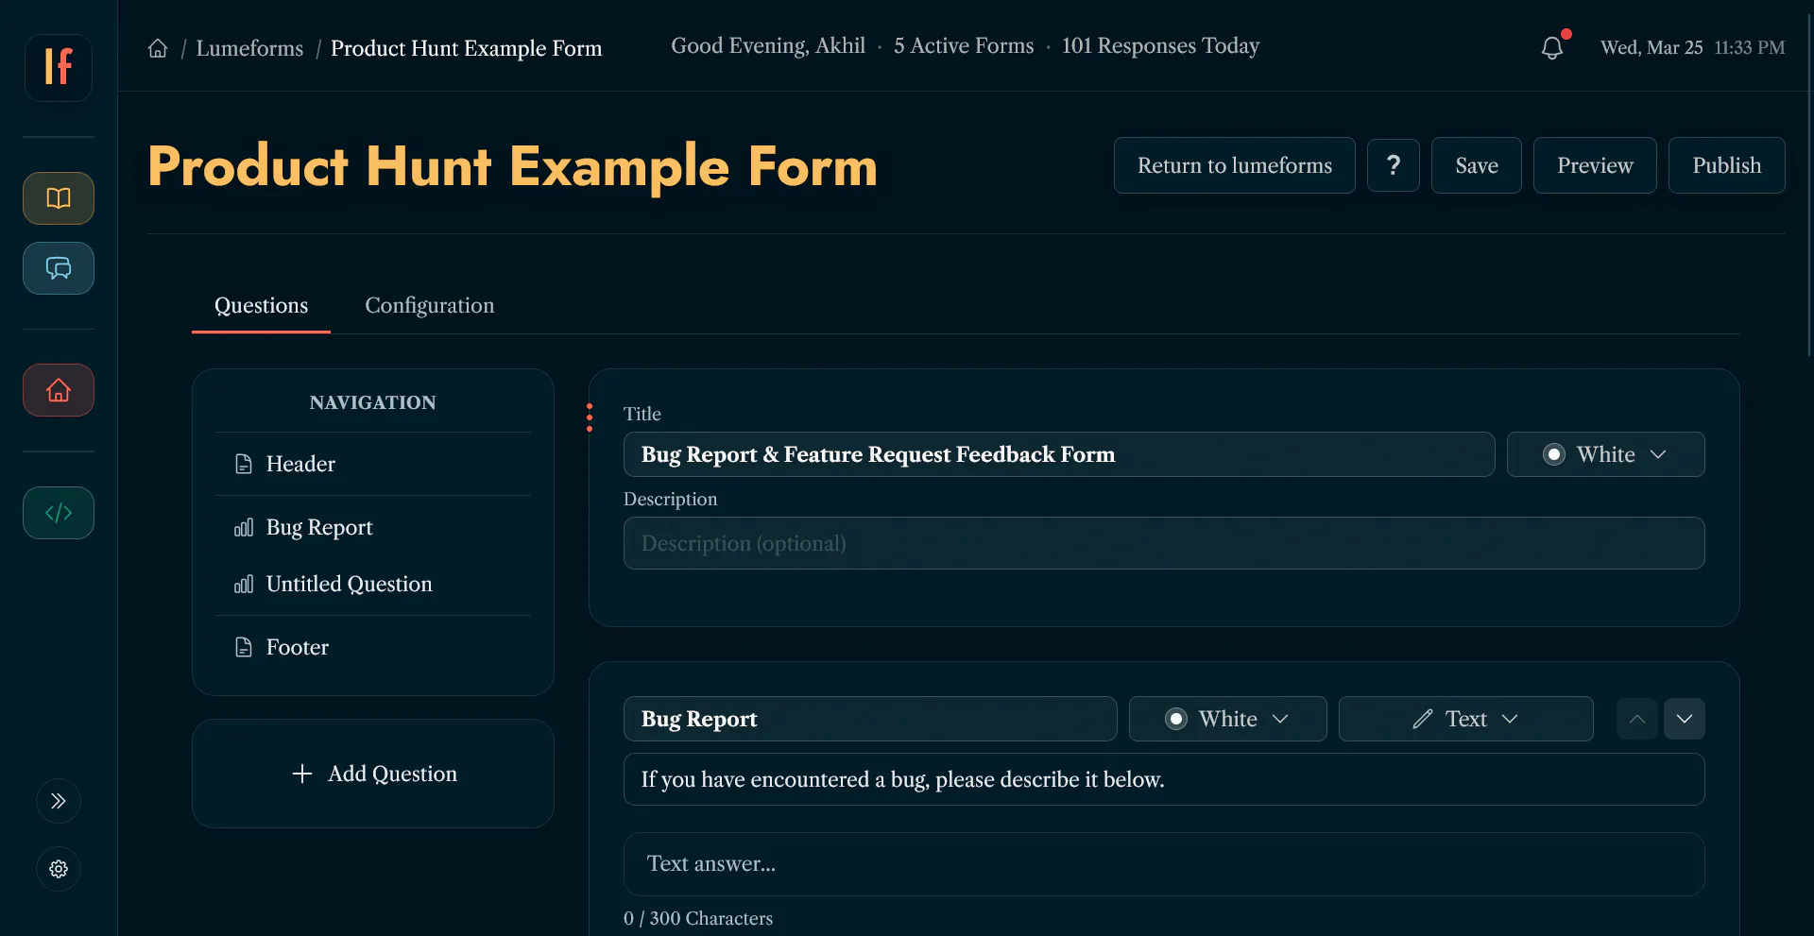Screen dimensions: 1814x936
Task: Click the plus icon for Add Question
Action: coord(302,774)
